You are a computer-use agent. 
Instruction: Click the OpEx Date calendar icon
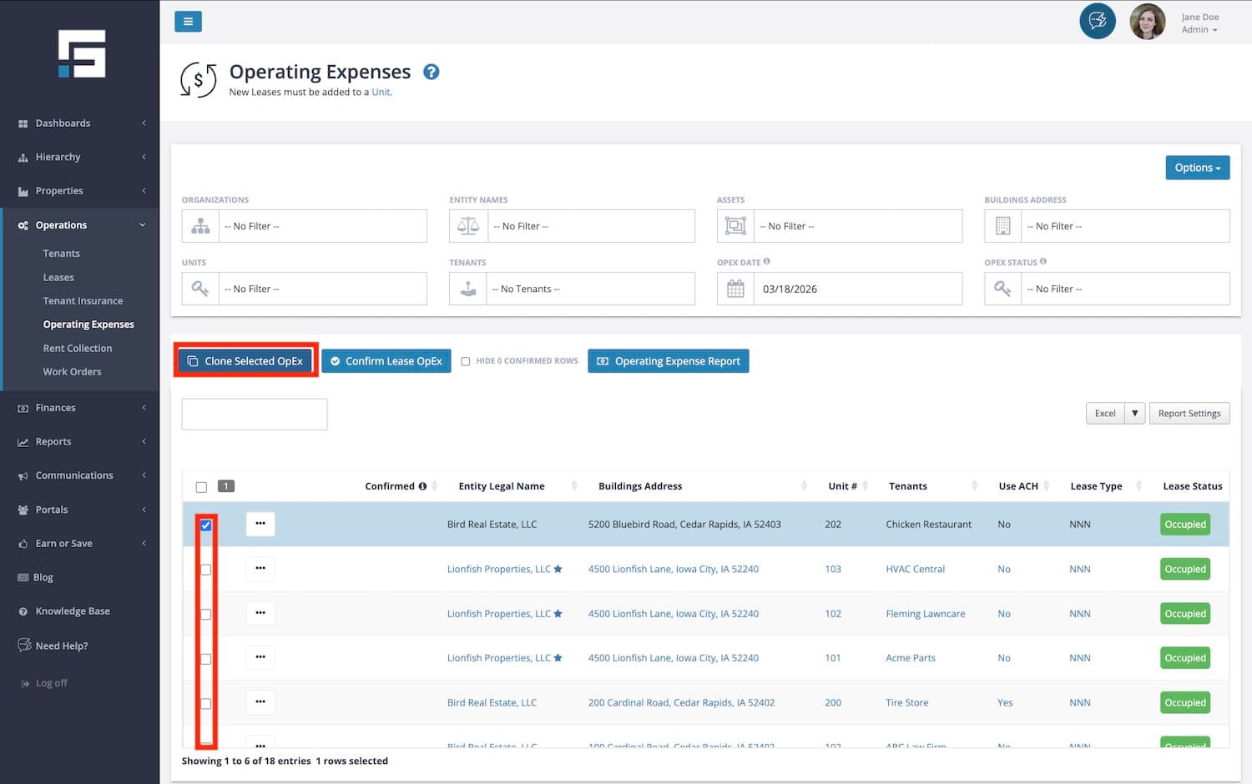coord(735,289)
